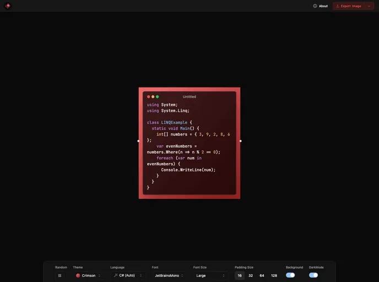Viewport: 379px width, 282px height.
Task: Select padding size 128
Action: pyautogui.click(x=274, y=275)
